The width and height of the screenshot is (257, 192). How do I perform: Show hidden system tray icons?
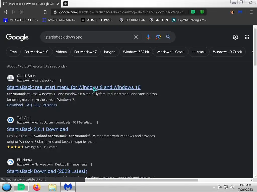point(214,187)
